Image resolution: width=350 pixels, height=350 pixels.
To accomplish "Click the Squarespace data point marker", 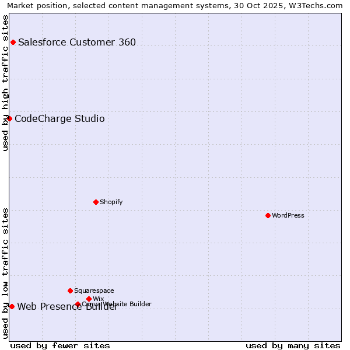I will tap(70, 290).
